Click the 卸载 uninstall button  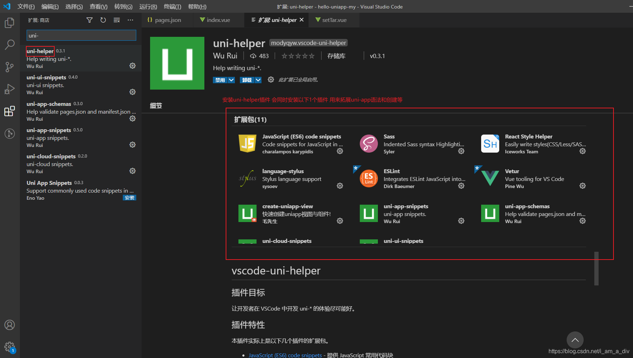coord(247,80)
